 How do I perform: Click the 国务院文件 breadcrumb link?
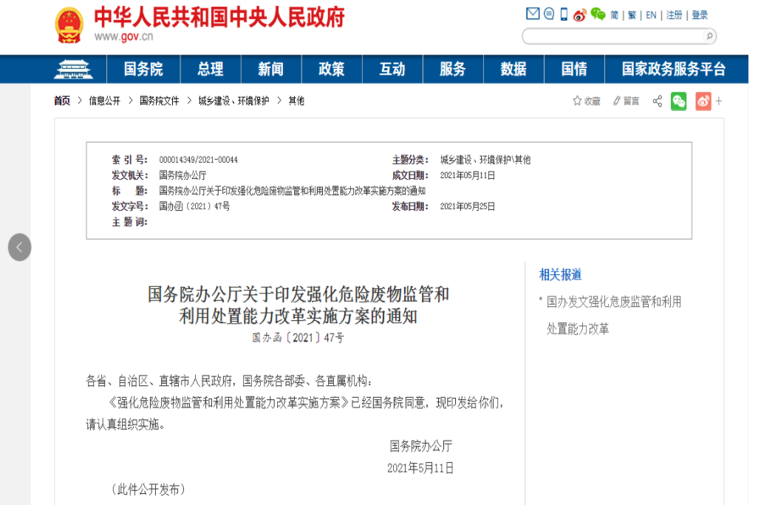(x=160, y=101)
